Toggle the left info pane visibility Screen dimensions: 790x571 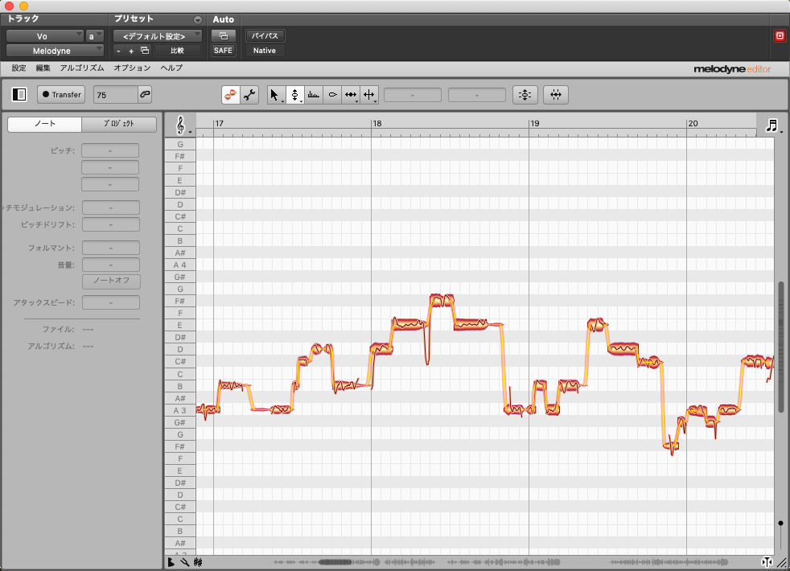(x=19, y=95)
